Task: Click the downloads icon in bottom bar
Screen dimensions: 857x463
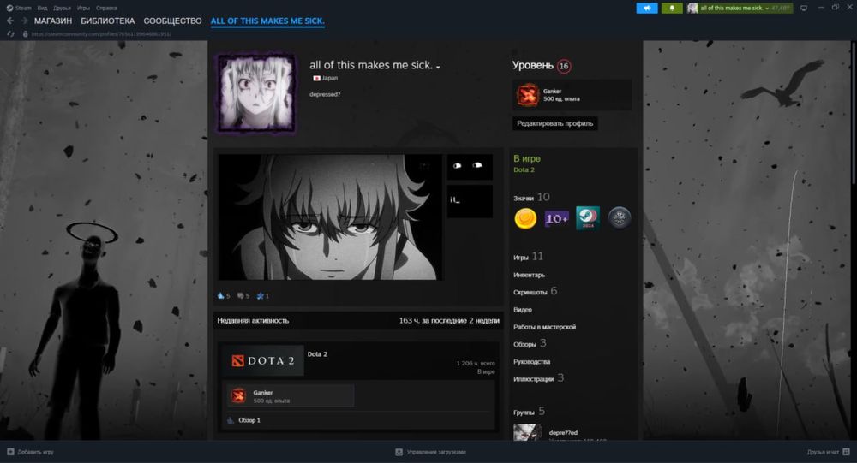Action: coord(399,452)
